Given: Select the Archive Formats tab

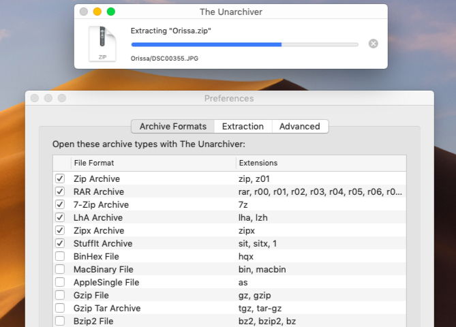Looking at the screenshot, I should 172,126.
